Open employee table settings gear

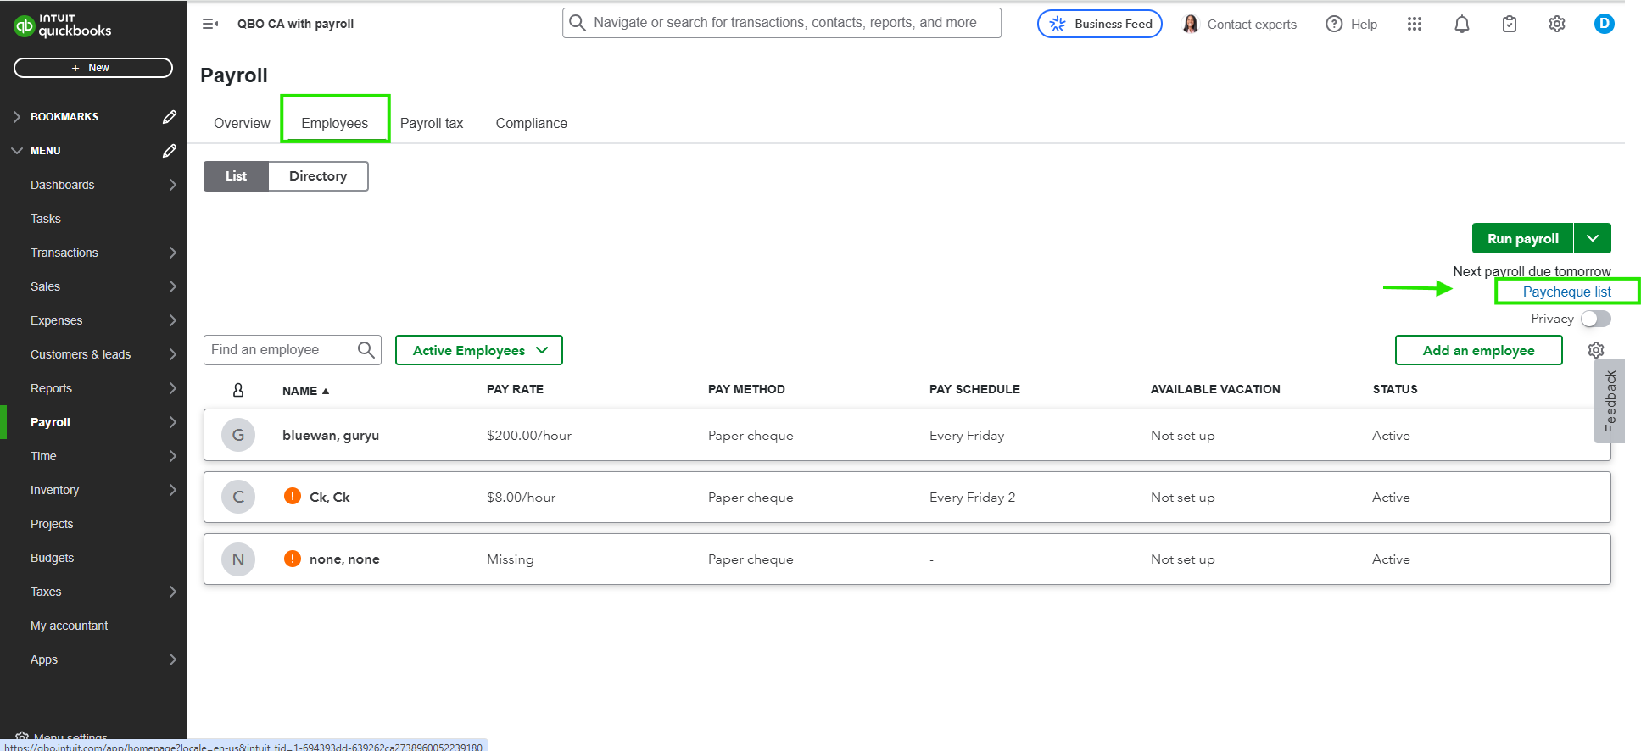click(x=1595, y=350)
